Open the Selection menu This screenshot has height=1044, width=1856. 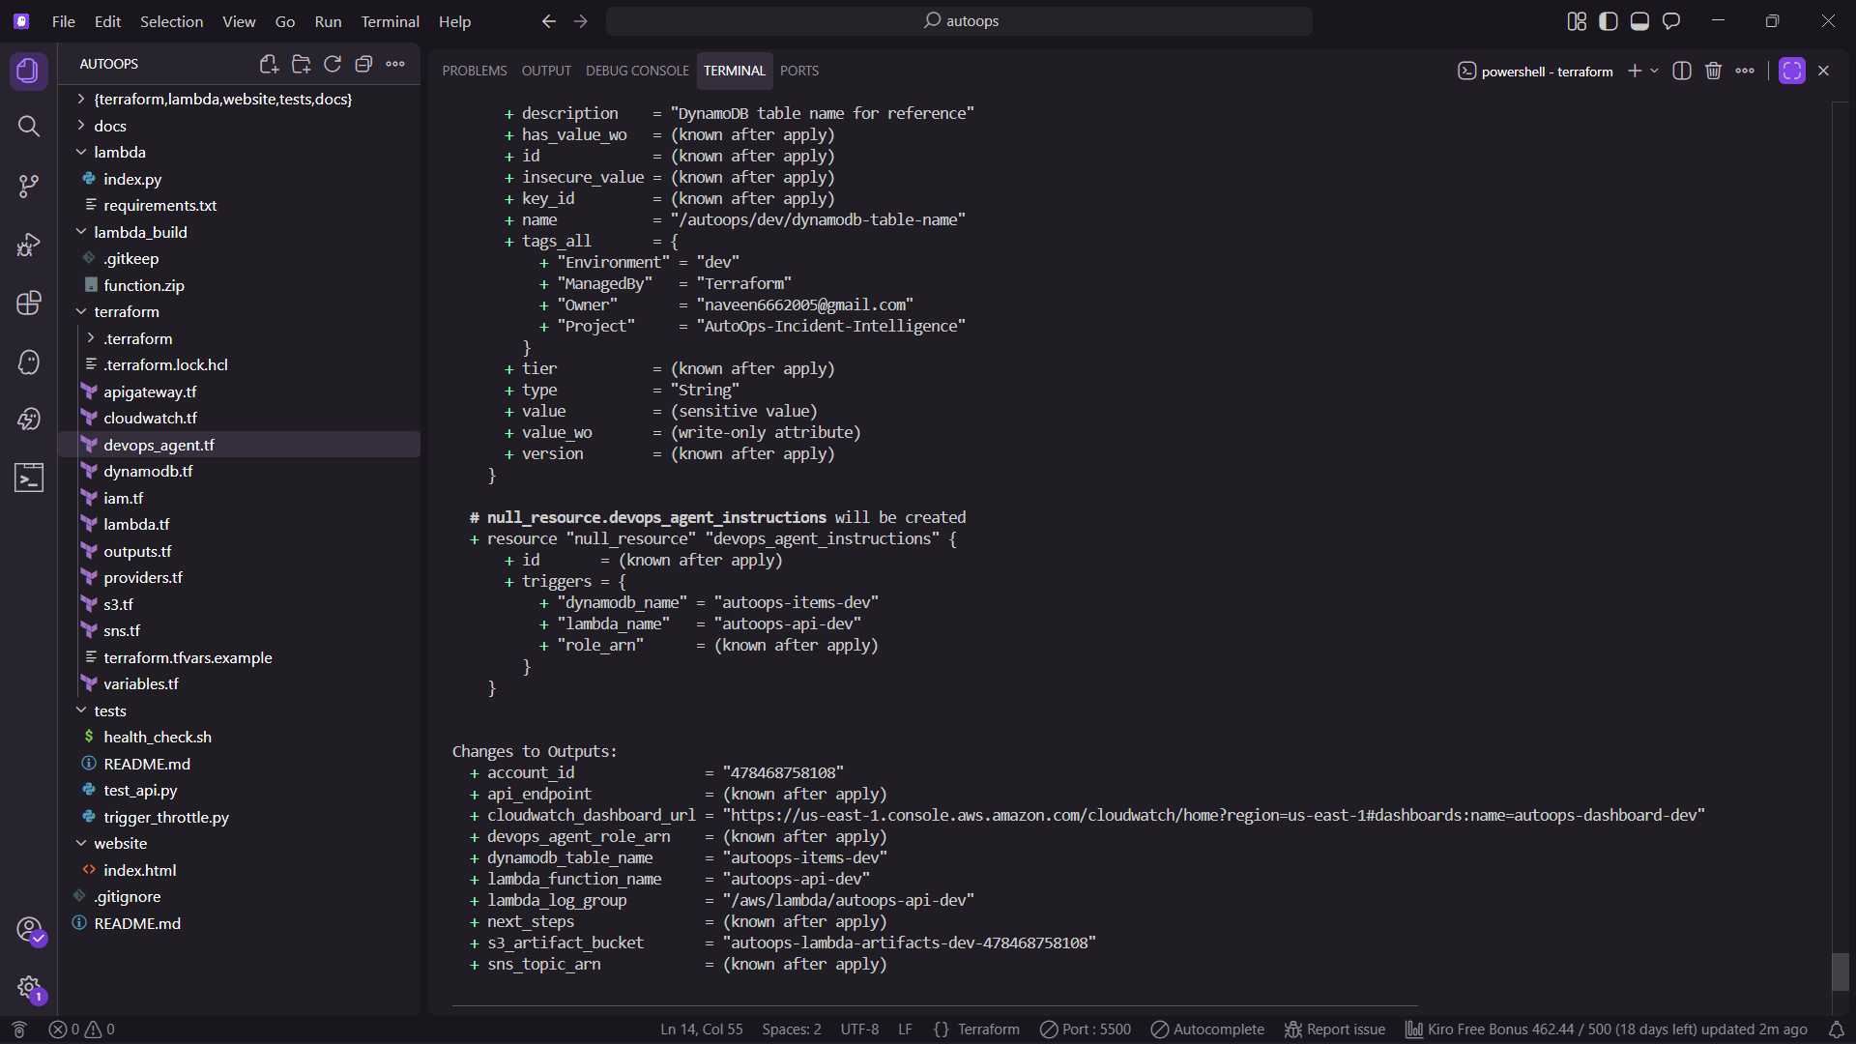click(x=171, y=21)
